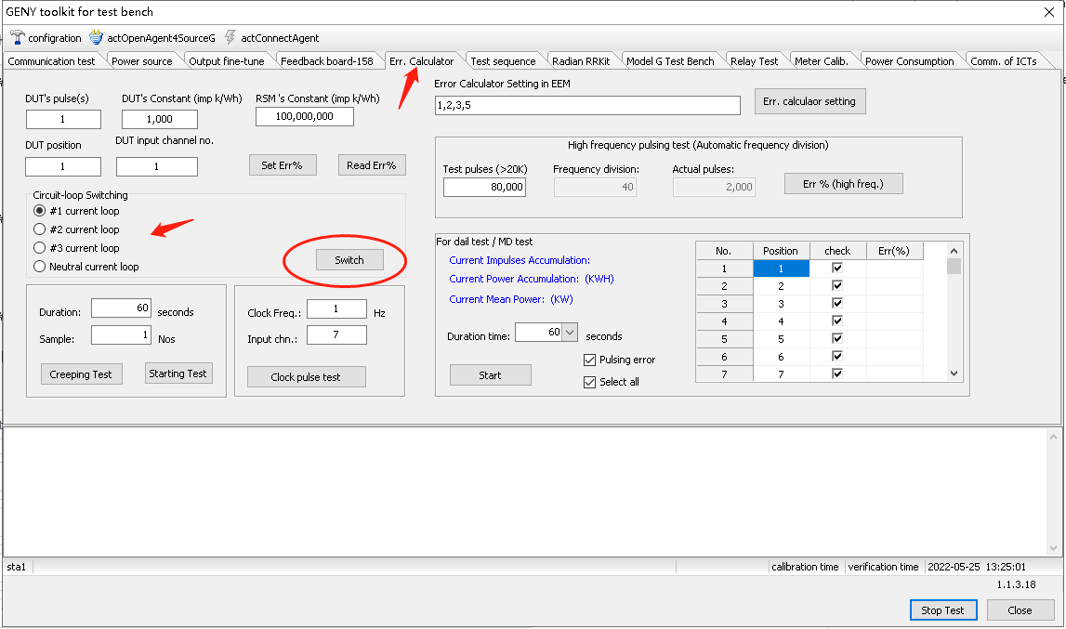
Task: Click the verification time status entry
Action: (x=883, y=567)
